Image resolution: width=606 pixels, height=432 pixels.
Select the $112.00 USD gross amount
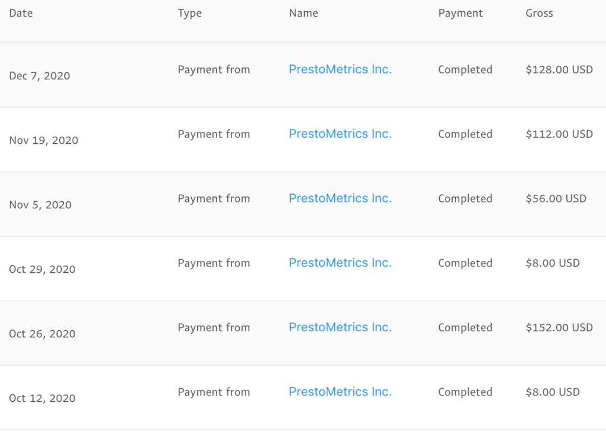(x=559, y=134)
